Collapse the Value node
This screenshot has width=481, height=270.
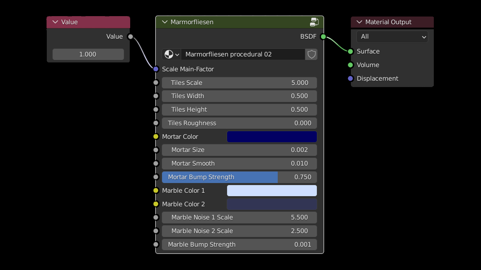coord(55,22)
